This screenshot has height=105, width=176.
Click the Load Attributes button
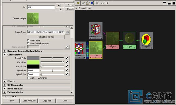point(29,101)
